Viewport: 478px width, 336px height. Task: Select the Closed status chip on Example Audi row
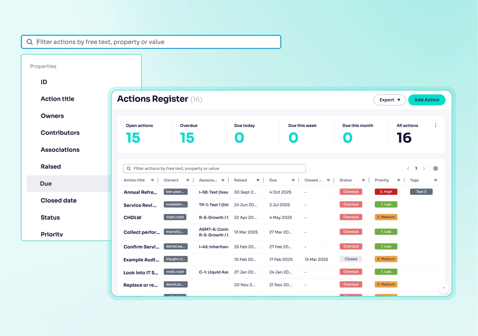click(351, 259)
